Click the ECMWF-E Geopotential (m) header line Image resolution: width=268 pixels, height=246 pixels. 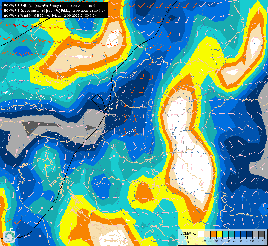coord(55,11)
